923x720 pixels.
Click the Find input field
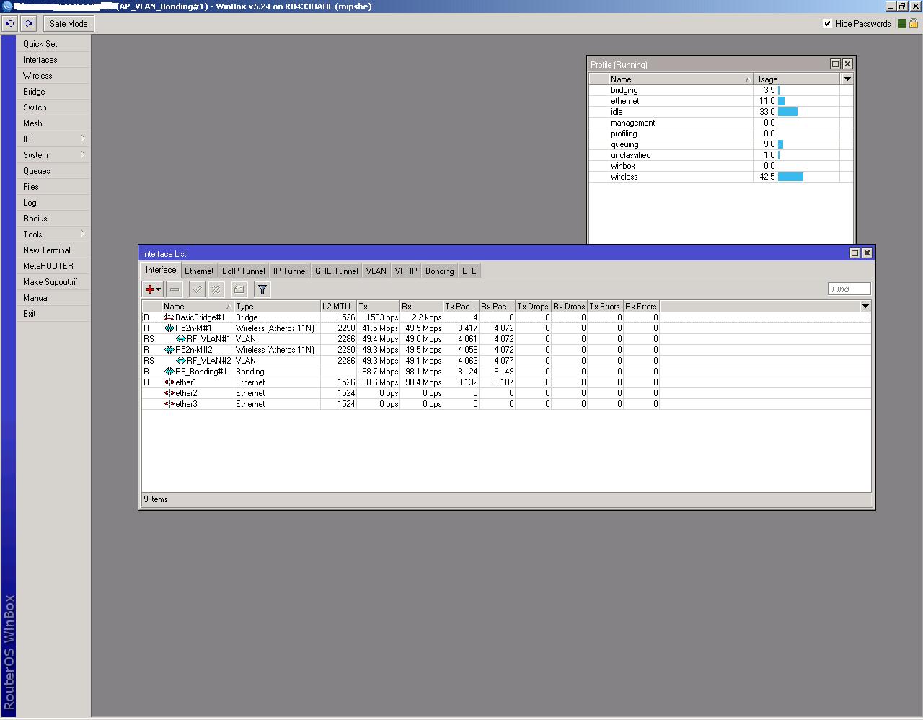848,289
